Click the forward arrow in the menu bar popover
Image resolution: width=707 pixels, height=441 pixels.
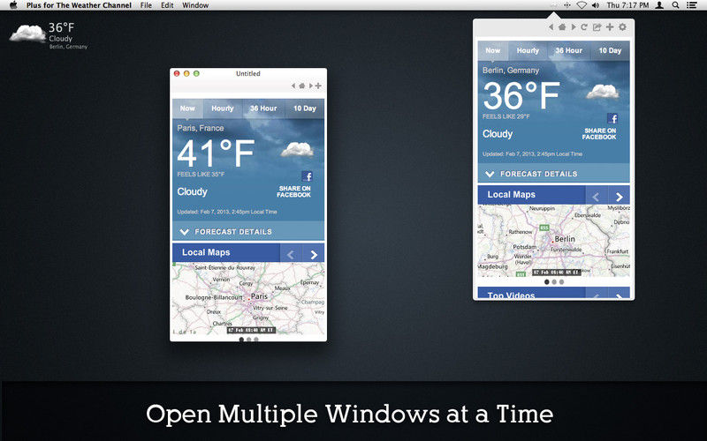(x=574, y=27)
